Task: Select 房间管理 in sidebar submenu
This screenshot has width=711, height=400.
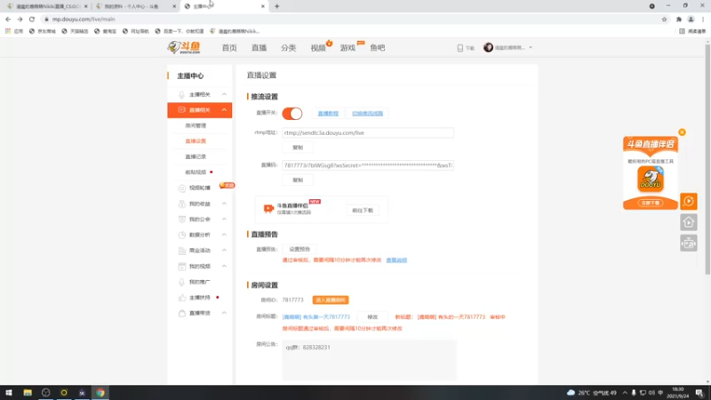Action: click(x=196, y=125)
